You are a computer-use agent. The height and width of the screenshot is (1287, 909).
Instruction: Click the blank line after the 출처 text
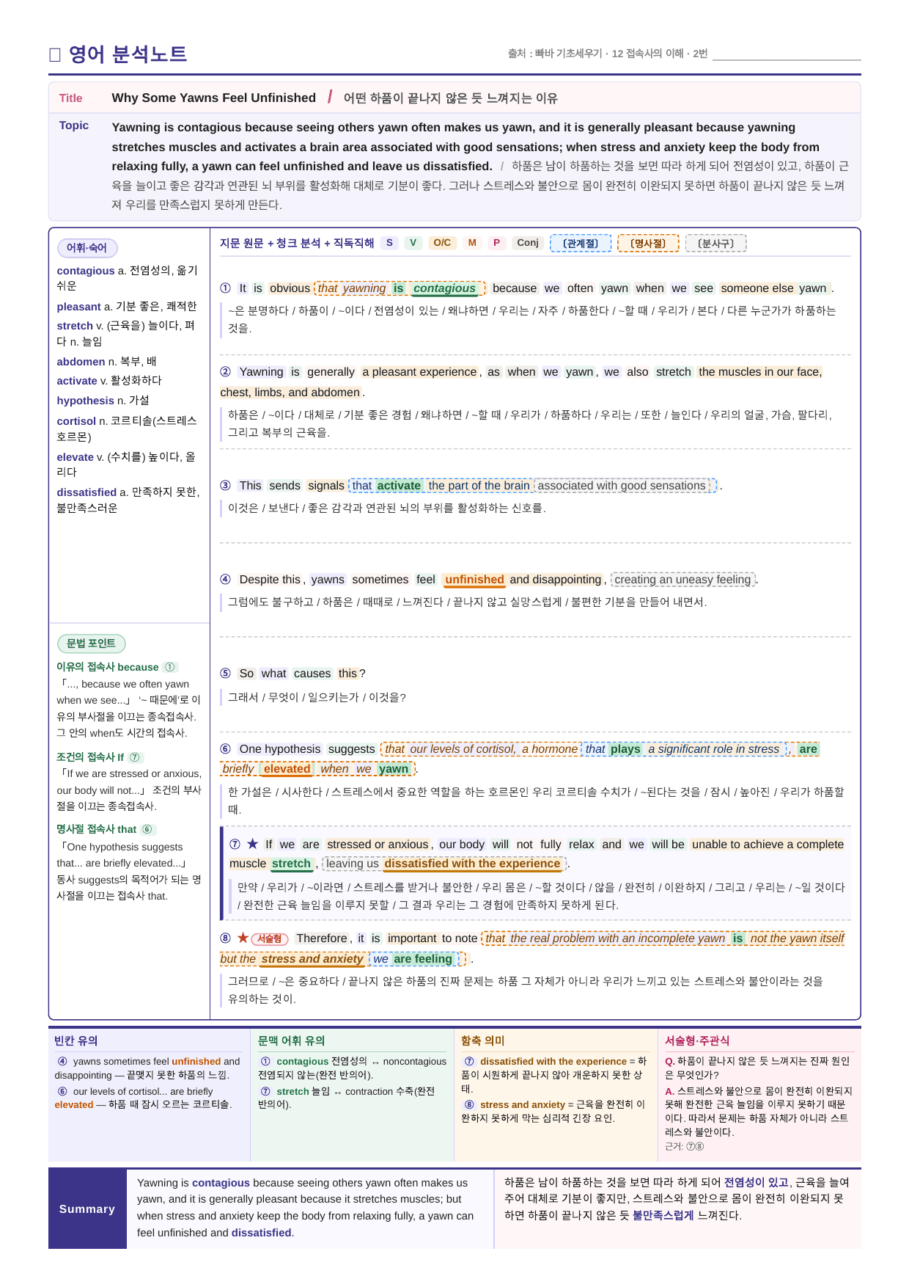(x=787, y=57)
